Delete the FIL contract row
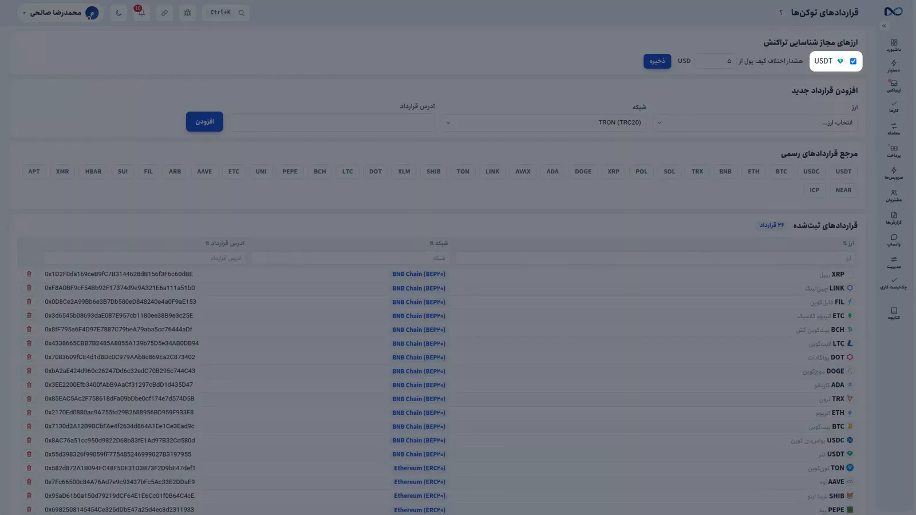Image resolution: width=916 pixels, height=515 pixels. pyautogui.click(x=29, y=302)
